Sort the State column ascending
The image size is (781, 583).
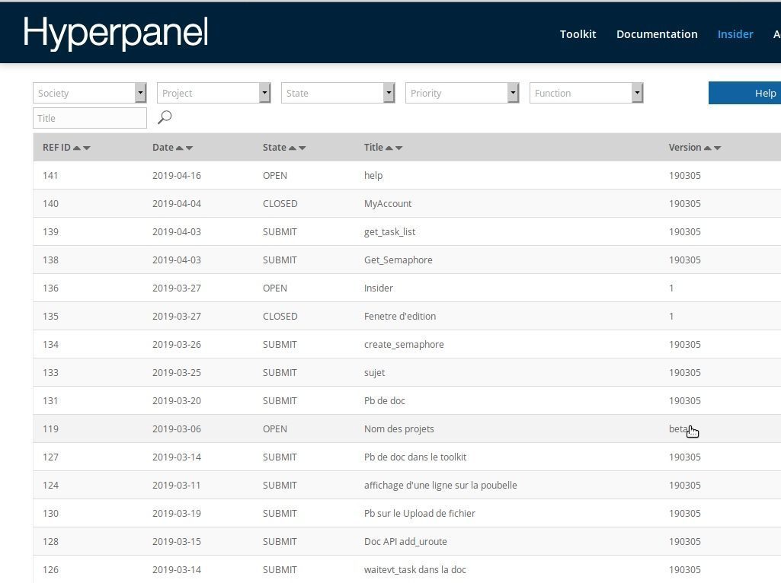(x=294, y=148)
